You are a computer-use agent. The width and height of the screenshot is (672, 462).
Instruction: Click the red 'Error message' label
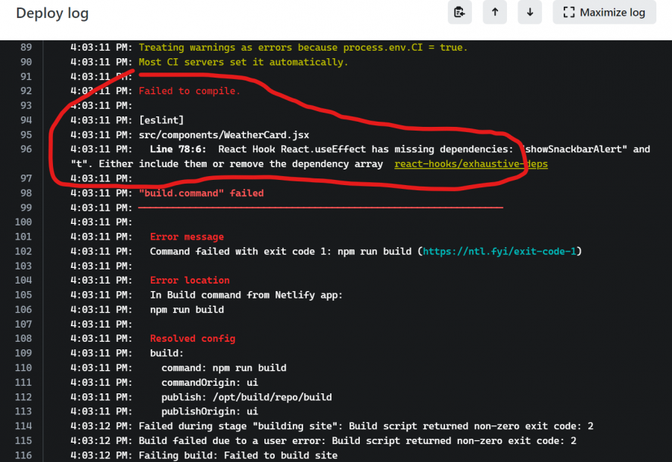187,237
